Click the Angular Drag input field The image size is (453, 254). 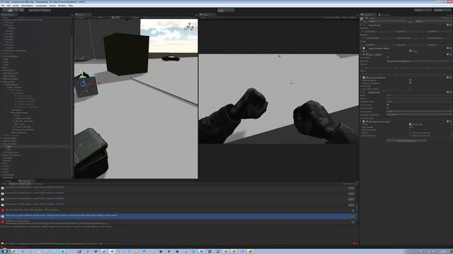(x=419, y=102)
